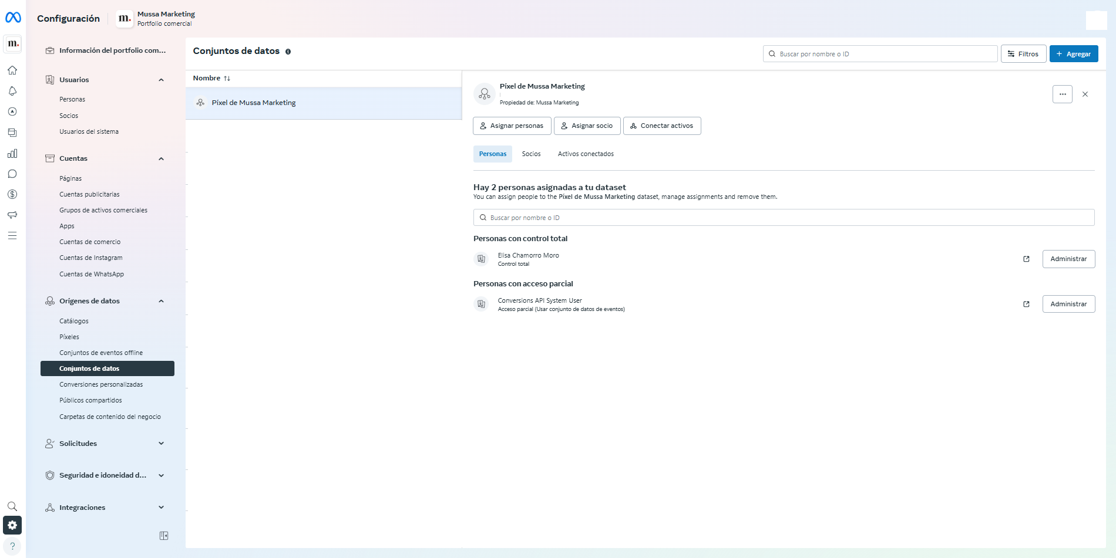Open Conversiones personalizadas

(x=101, y=384)
